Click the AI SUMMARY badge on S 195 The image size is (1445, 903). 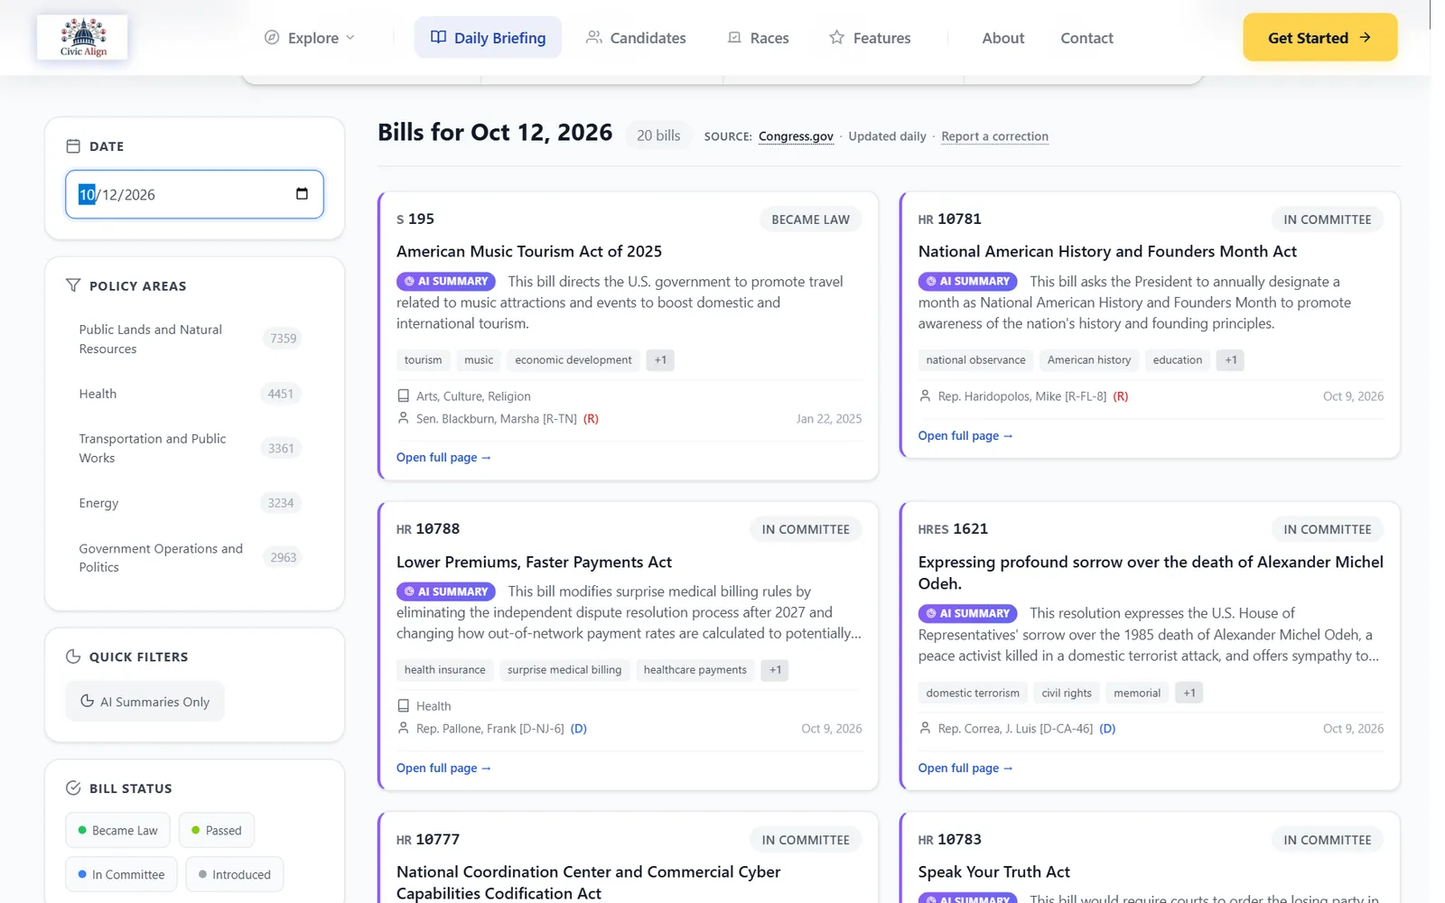[446, 282]
